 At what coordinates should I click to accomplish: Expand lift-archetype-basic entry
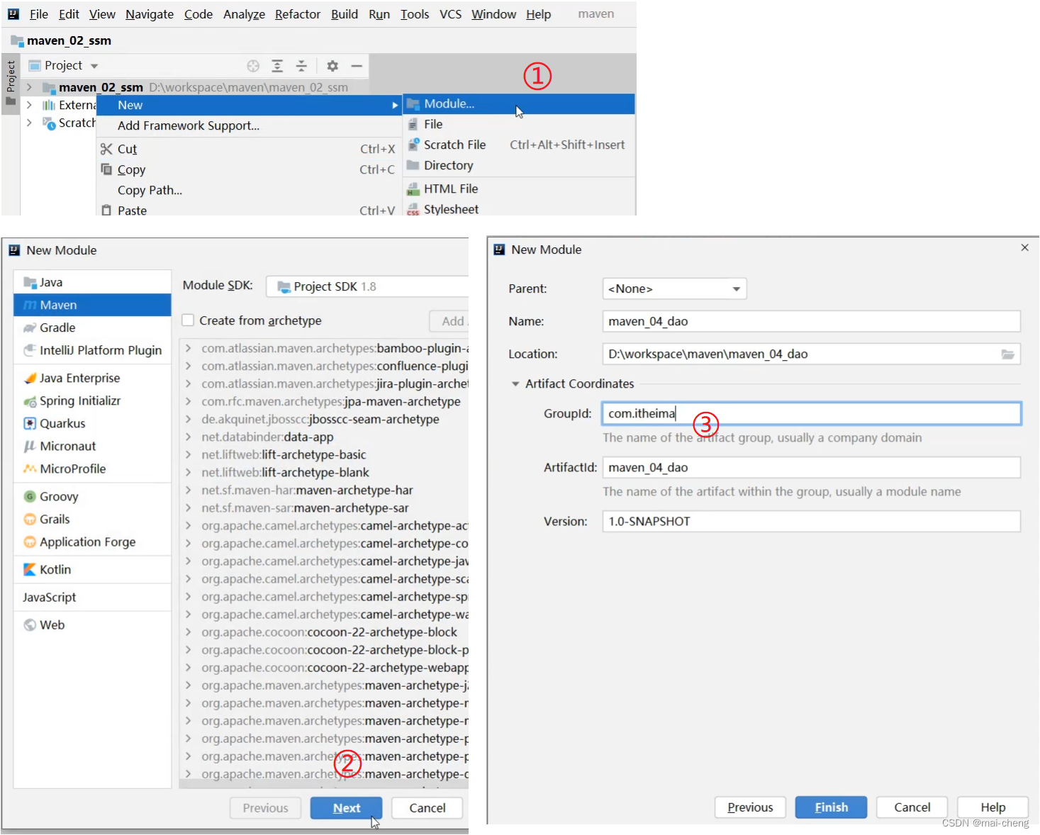[x=189, y=454]
